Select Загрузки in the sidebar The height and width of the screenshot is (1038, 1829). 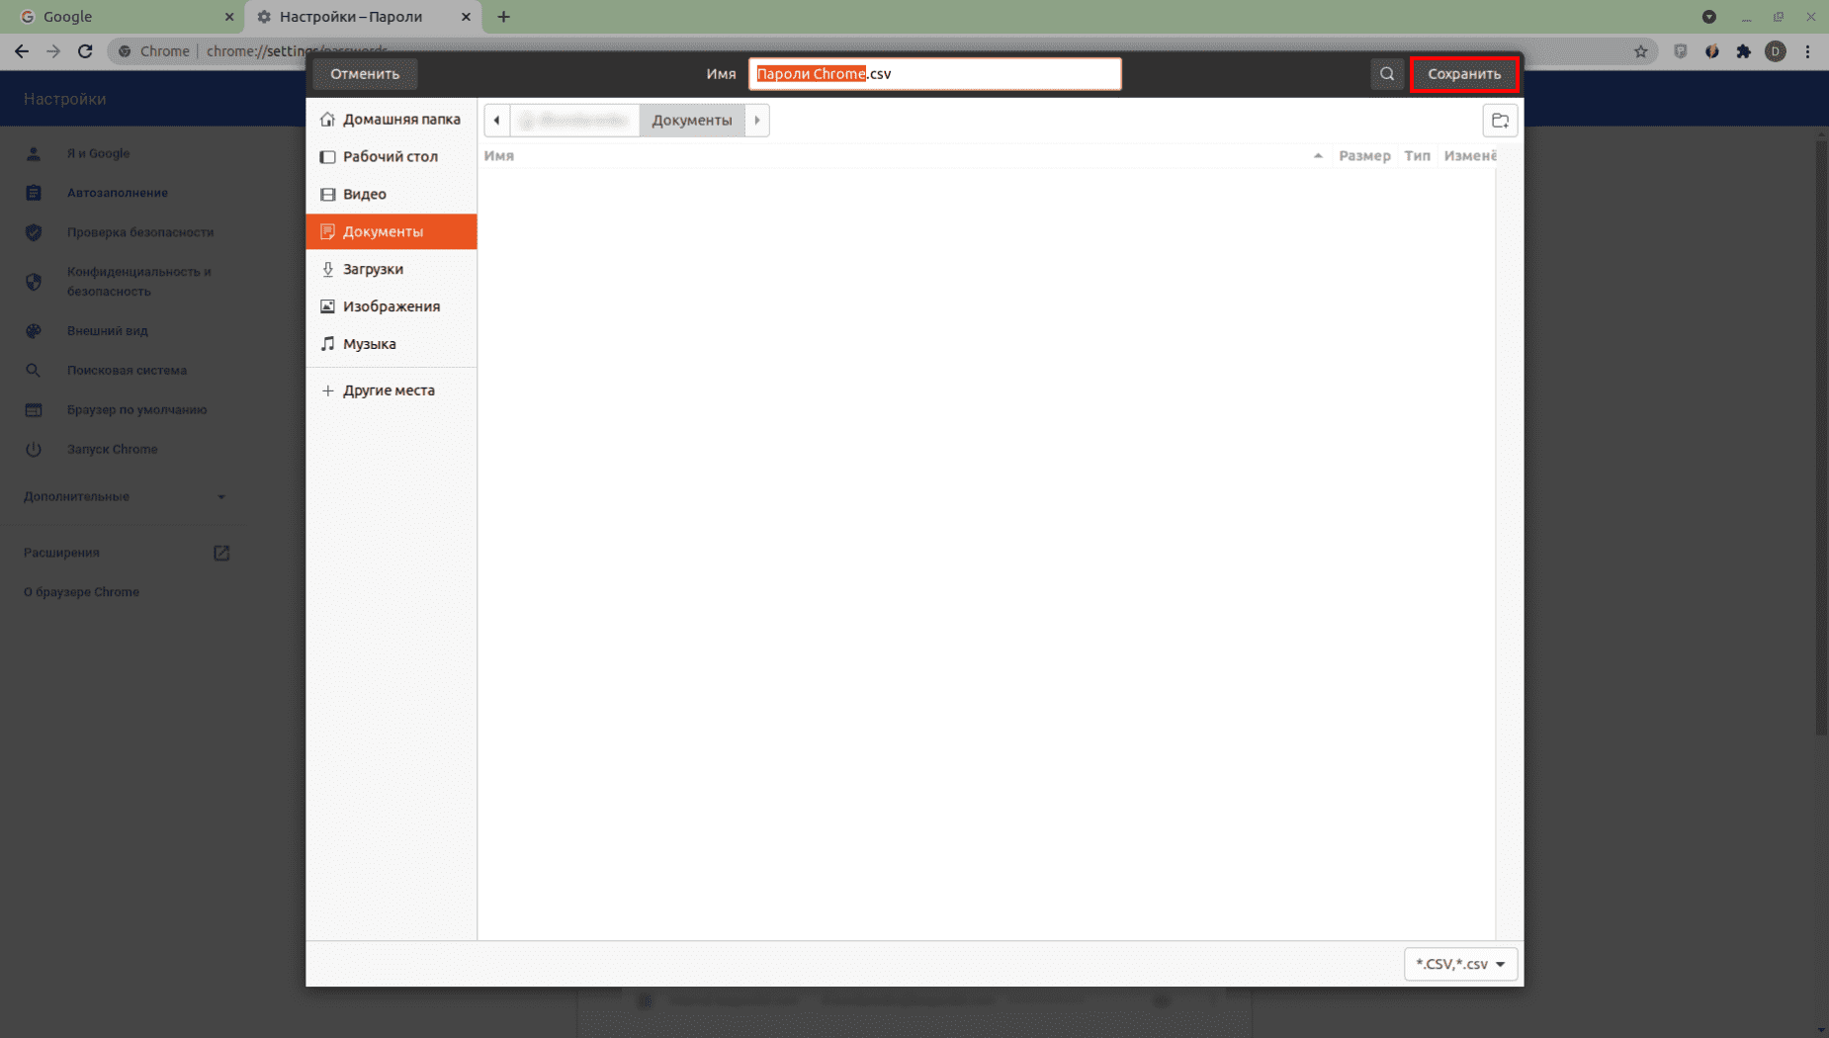(x=373, y=269)
